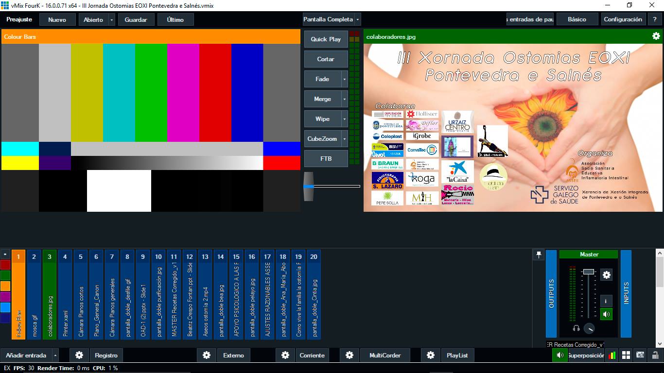The image size is (664, 373).
Task: Click the Cortar transition button
Action: coord(326,59)
